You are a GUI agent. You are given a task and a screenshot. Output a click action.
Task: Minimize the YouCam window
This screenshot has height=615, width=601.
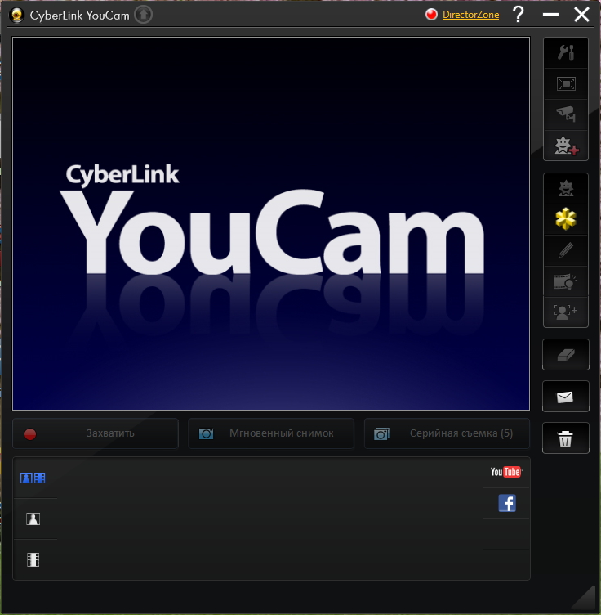[550, 15]
